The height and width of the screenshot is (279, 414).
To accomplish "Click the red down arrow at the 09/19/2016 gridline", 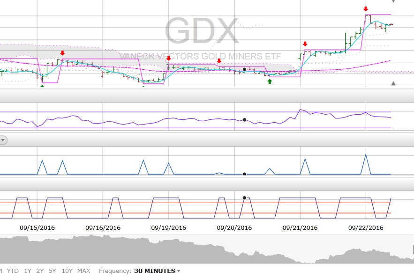I will 169,58.
